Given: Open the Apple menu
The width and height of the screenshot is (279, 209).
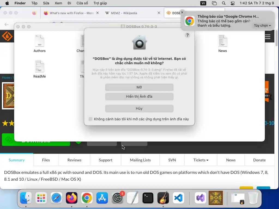Looking at the screenshot, I should pos(7,3).
